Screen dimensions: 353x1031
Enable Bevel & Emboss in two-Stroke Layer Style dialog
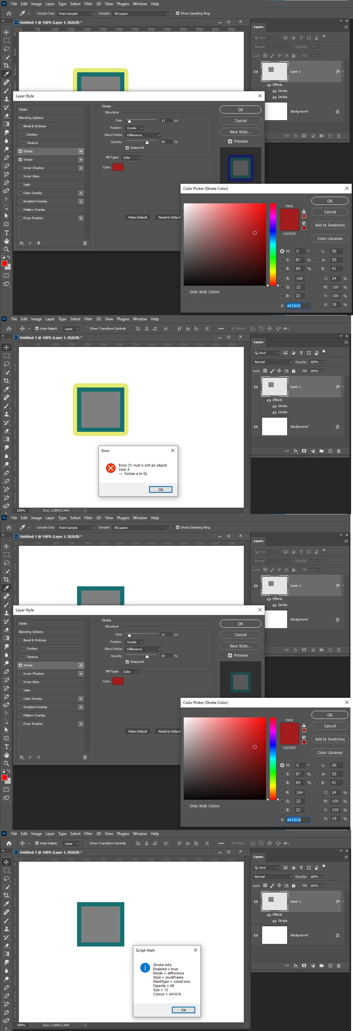[x=21, y=126]
